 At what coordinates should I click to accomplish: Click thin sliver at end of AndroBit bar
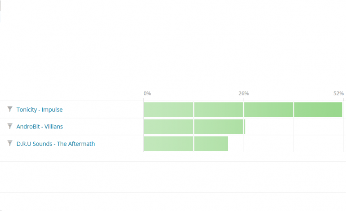(244, 127)
